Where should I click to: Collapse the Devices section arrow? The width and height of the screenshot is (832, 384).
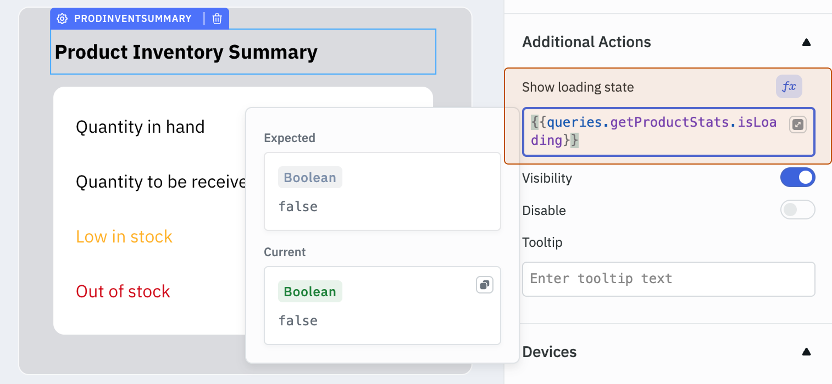[806, 352]
